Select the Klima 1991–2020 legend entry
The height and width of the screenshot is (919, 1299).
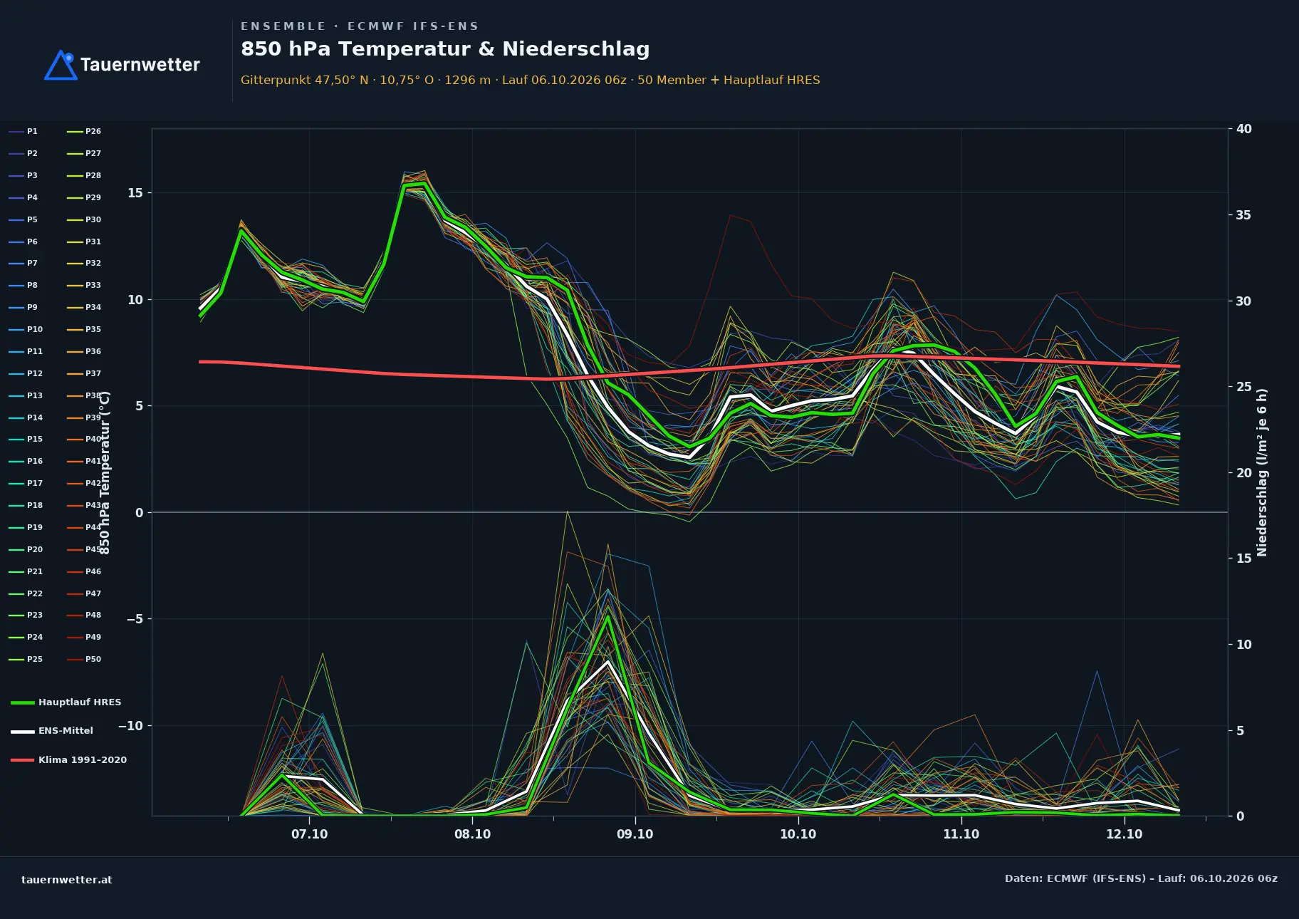click(69, 760)
